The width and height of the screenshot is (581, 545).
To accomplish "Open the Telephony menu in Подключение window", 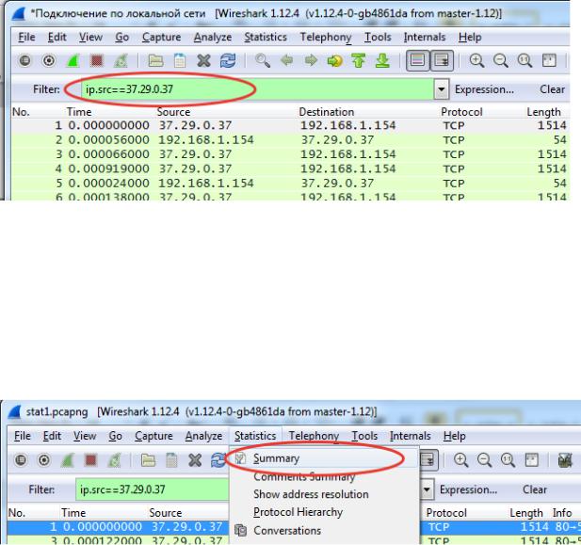I will 326,37.
